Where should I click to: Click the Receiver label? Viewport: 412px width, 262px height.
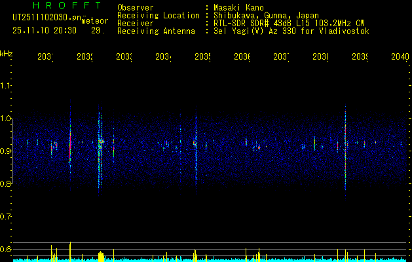[136, 24]
